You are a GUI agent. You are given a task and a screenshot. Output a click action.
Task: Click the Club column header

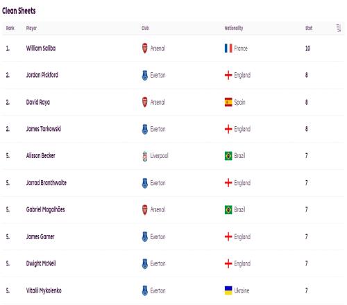point(145,28)
